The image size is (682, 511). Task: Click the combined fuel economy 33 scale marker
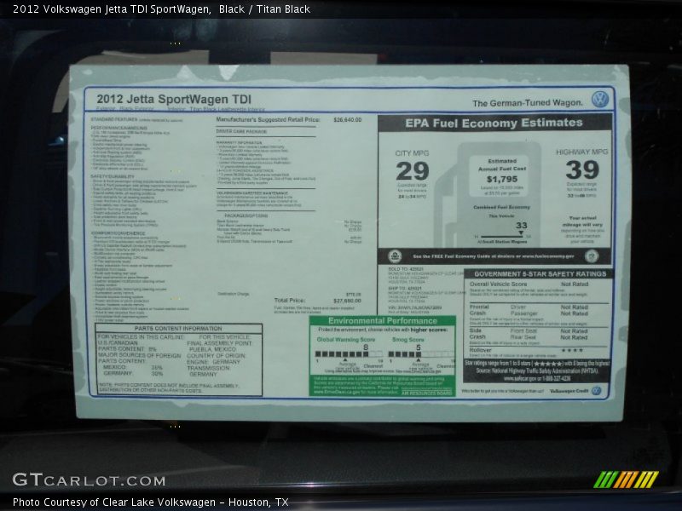[x=521, y=233]
